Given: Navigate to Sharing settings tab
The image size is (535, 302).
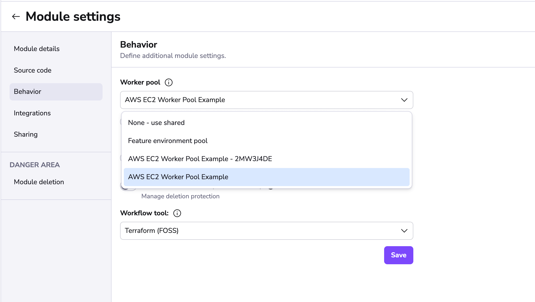Looking at the screenshot, I should tap(26, 134).
